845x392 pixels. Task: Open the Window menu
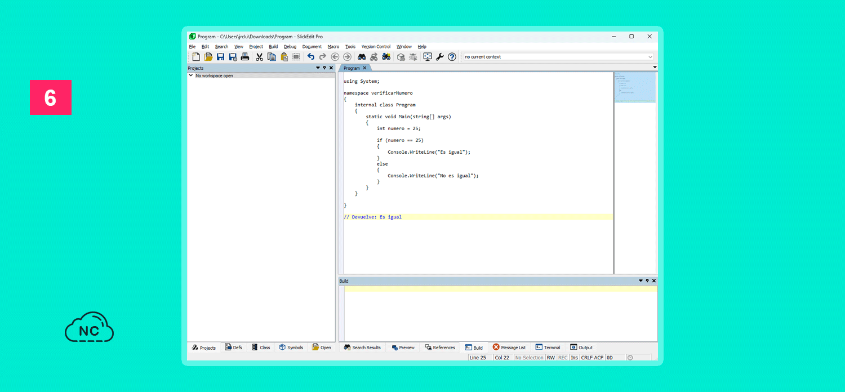tap(404, 47)
